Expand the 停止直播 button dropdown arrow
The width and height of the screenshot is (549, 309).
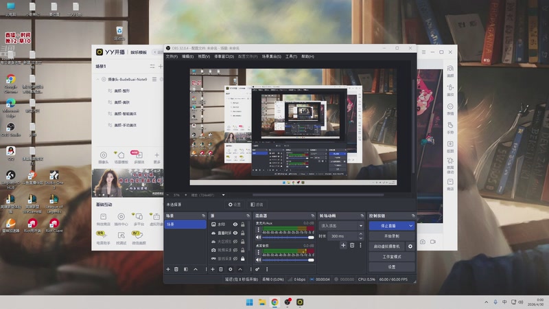pos(410,226)
